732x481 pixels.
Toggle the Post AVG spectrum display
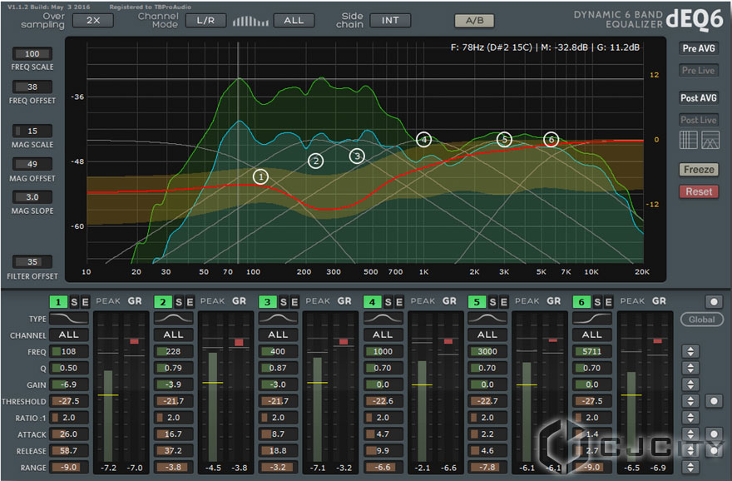(699, 98)
